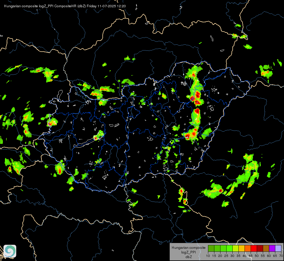Click the '50' tick label on legend scale
This screenshot has height=261, width=284.
pos(257,256)
